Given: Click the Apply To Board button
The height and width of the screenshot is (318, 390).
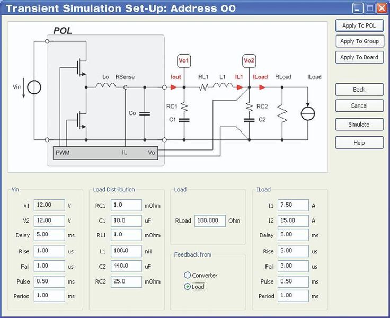Looking at the screenshot, I should click(359, 57).
